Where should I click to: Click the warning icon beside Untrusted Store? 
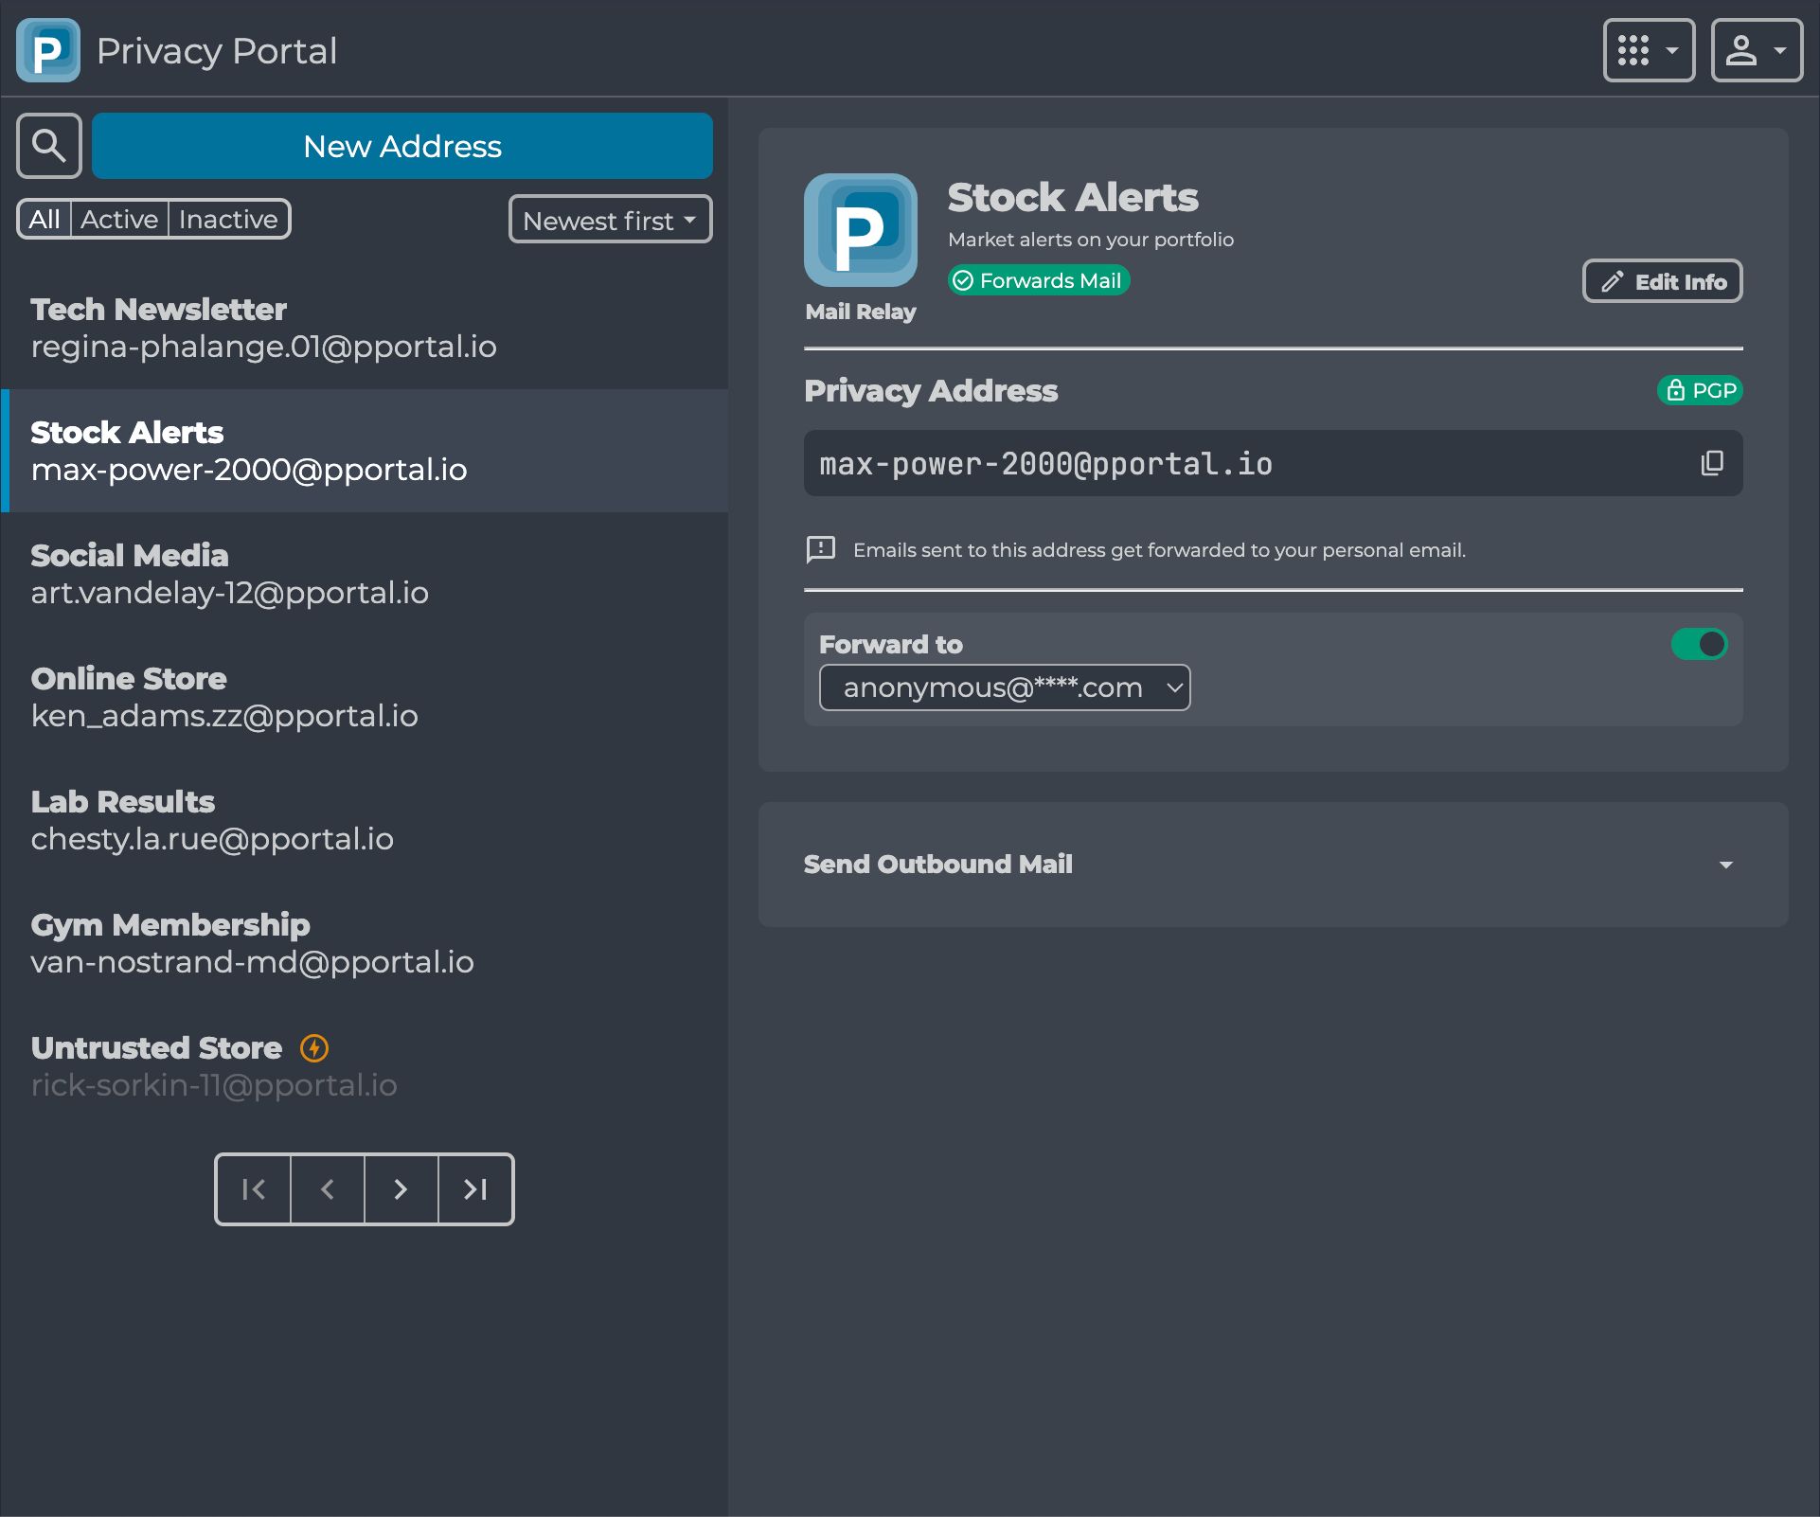[x=313, y=1047]
